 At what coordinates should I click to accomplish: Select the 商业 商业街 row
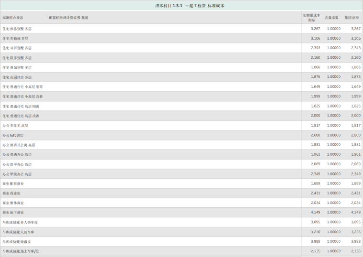[11, 193]
